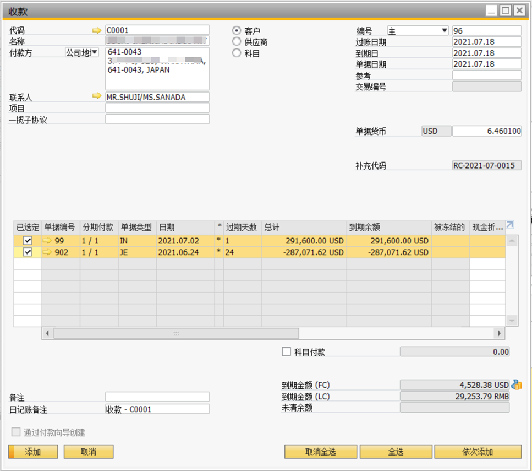Expand the table with top-right arrow icon

tap(510, 225)
